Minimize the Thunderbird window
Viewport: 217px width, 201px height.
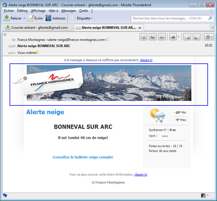tap(193, 5)
